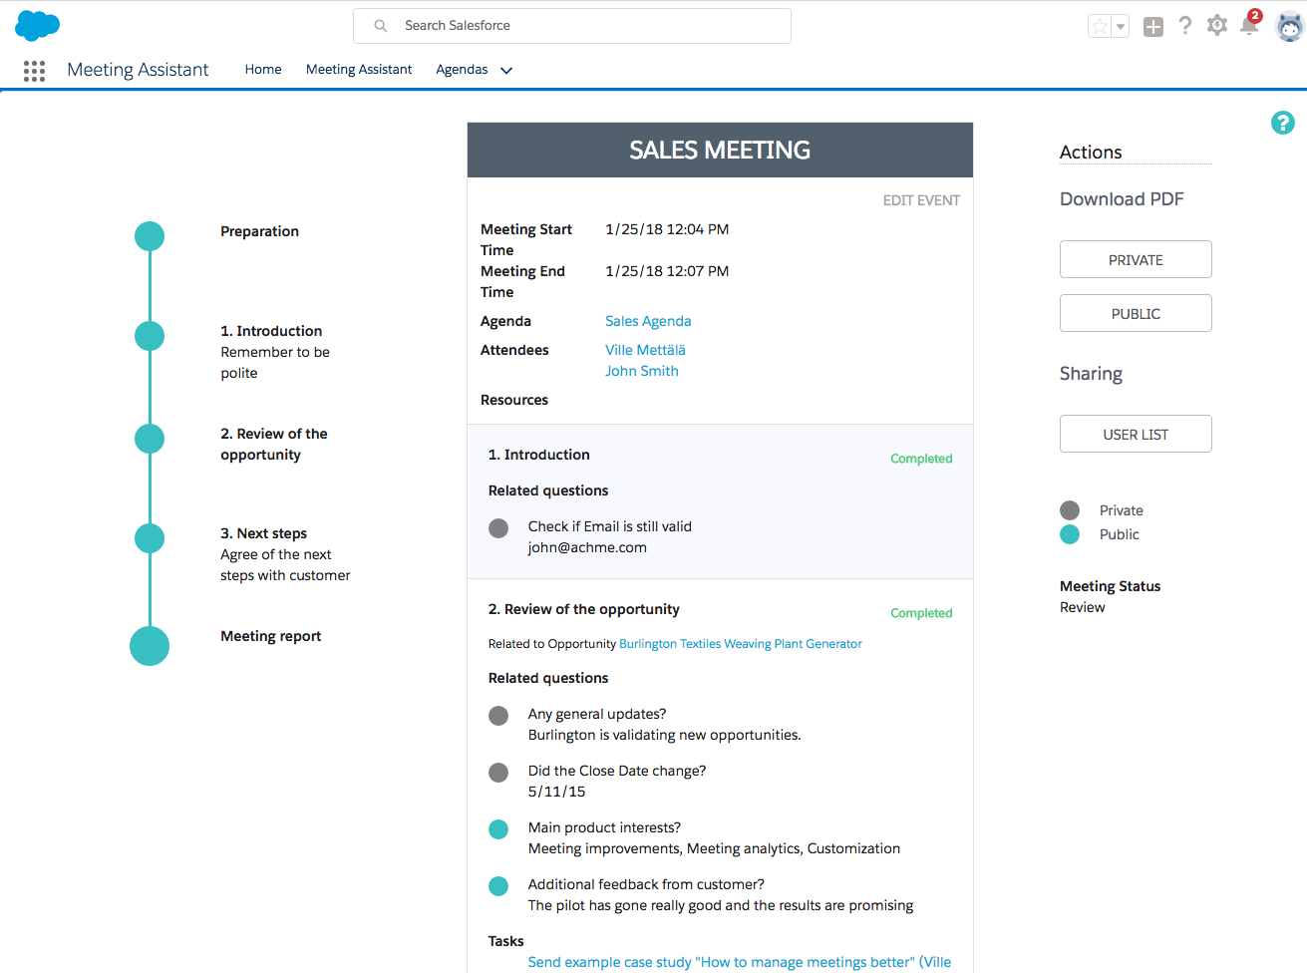Open the Setup gear icon
Screen dimensions: 1307x973
tap(1217, 26)
